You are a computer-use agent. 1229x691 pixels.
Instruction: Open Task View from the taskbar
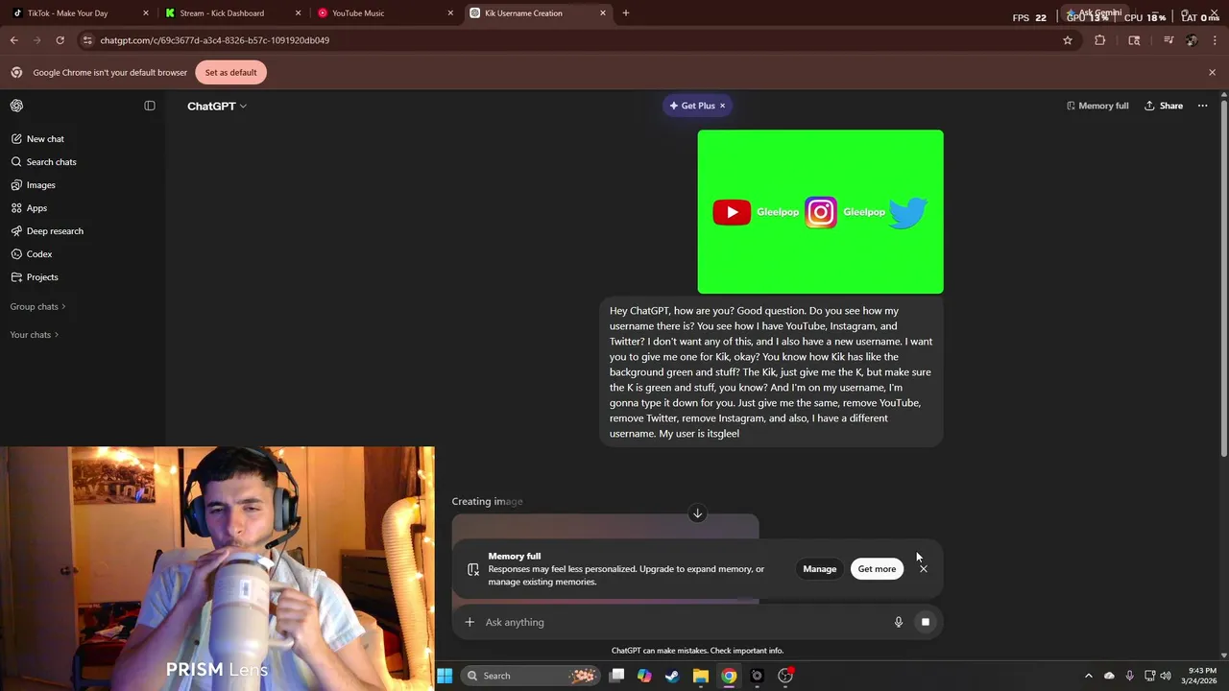pyautogui.click(x=617, y=676)
